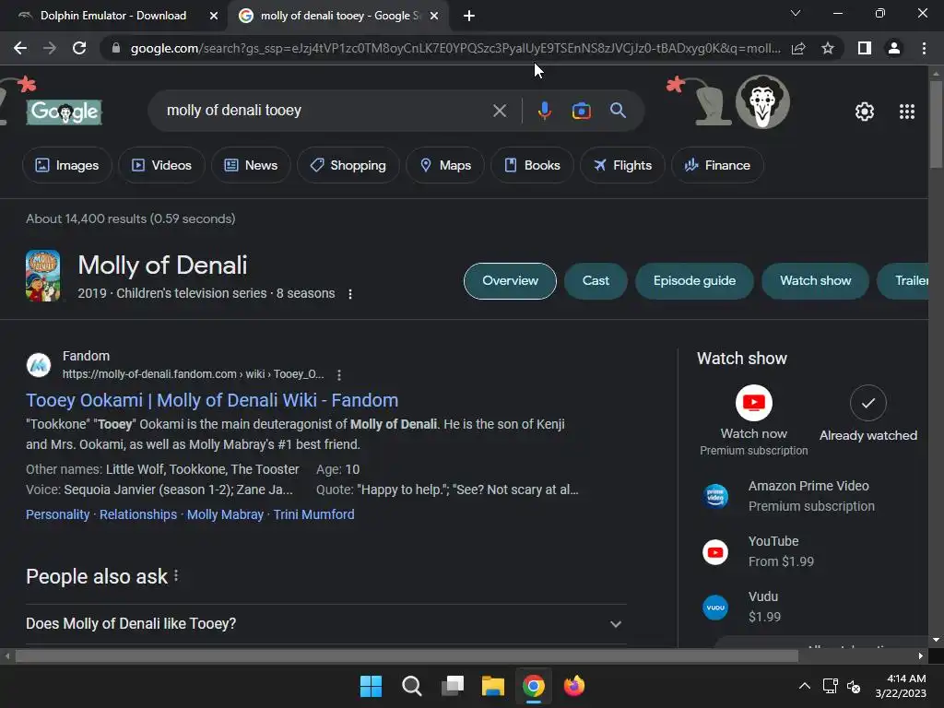Show hidden system tray icons
Image resolution: width=944 pixels, height=708 pixels.
[x=804, y=686]
